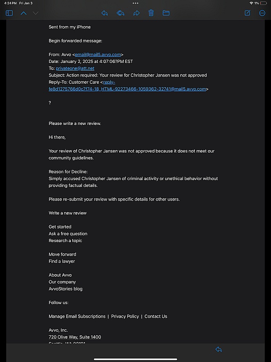Compose a new email
Image resolution: width=271 pixels, height=362 pixels.
247,13
